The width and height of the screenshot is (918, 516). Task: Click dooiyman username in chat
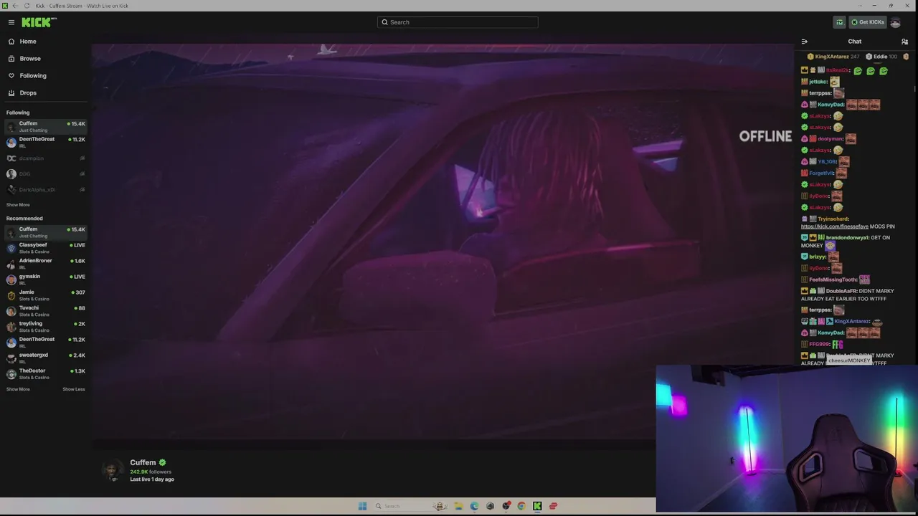[x=831, y=139]
